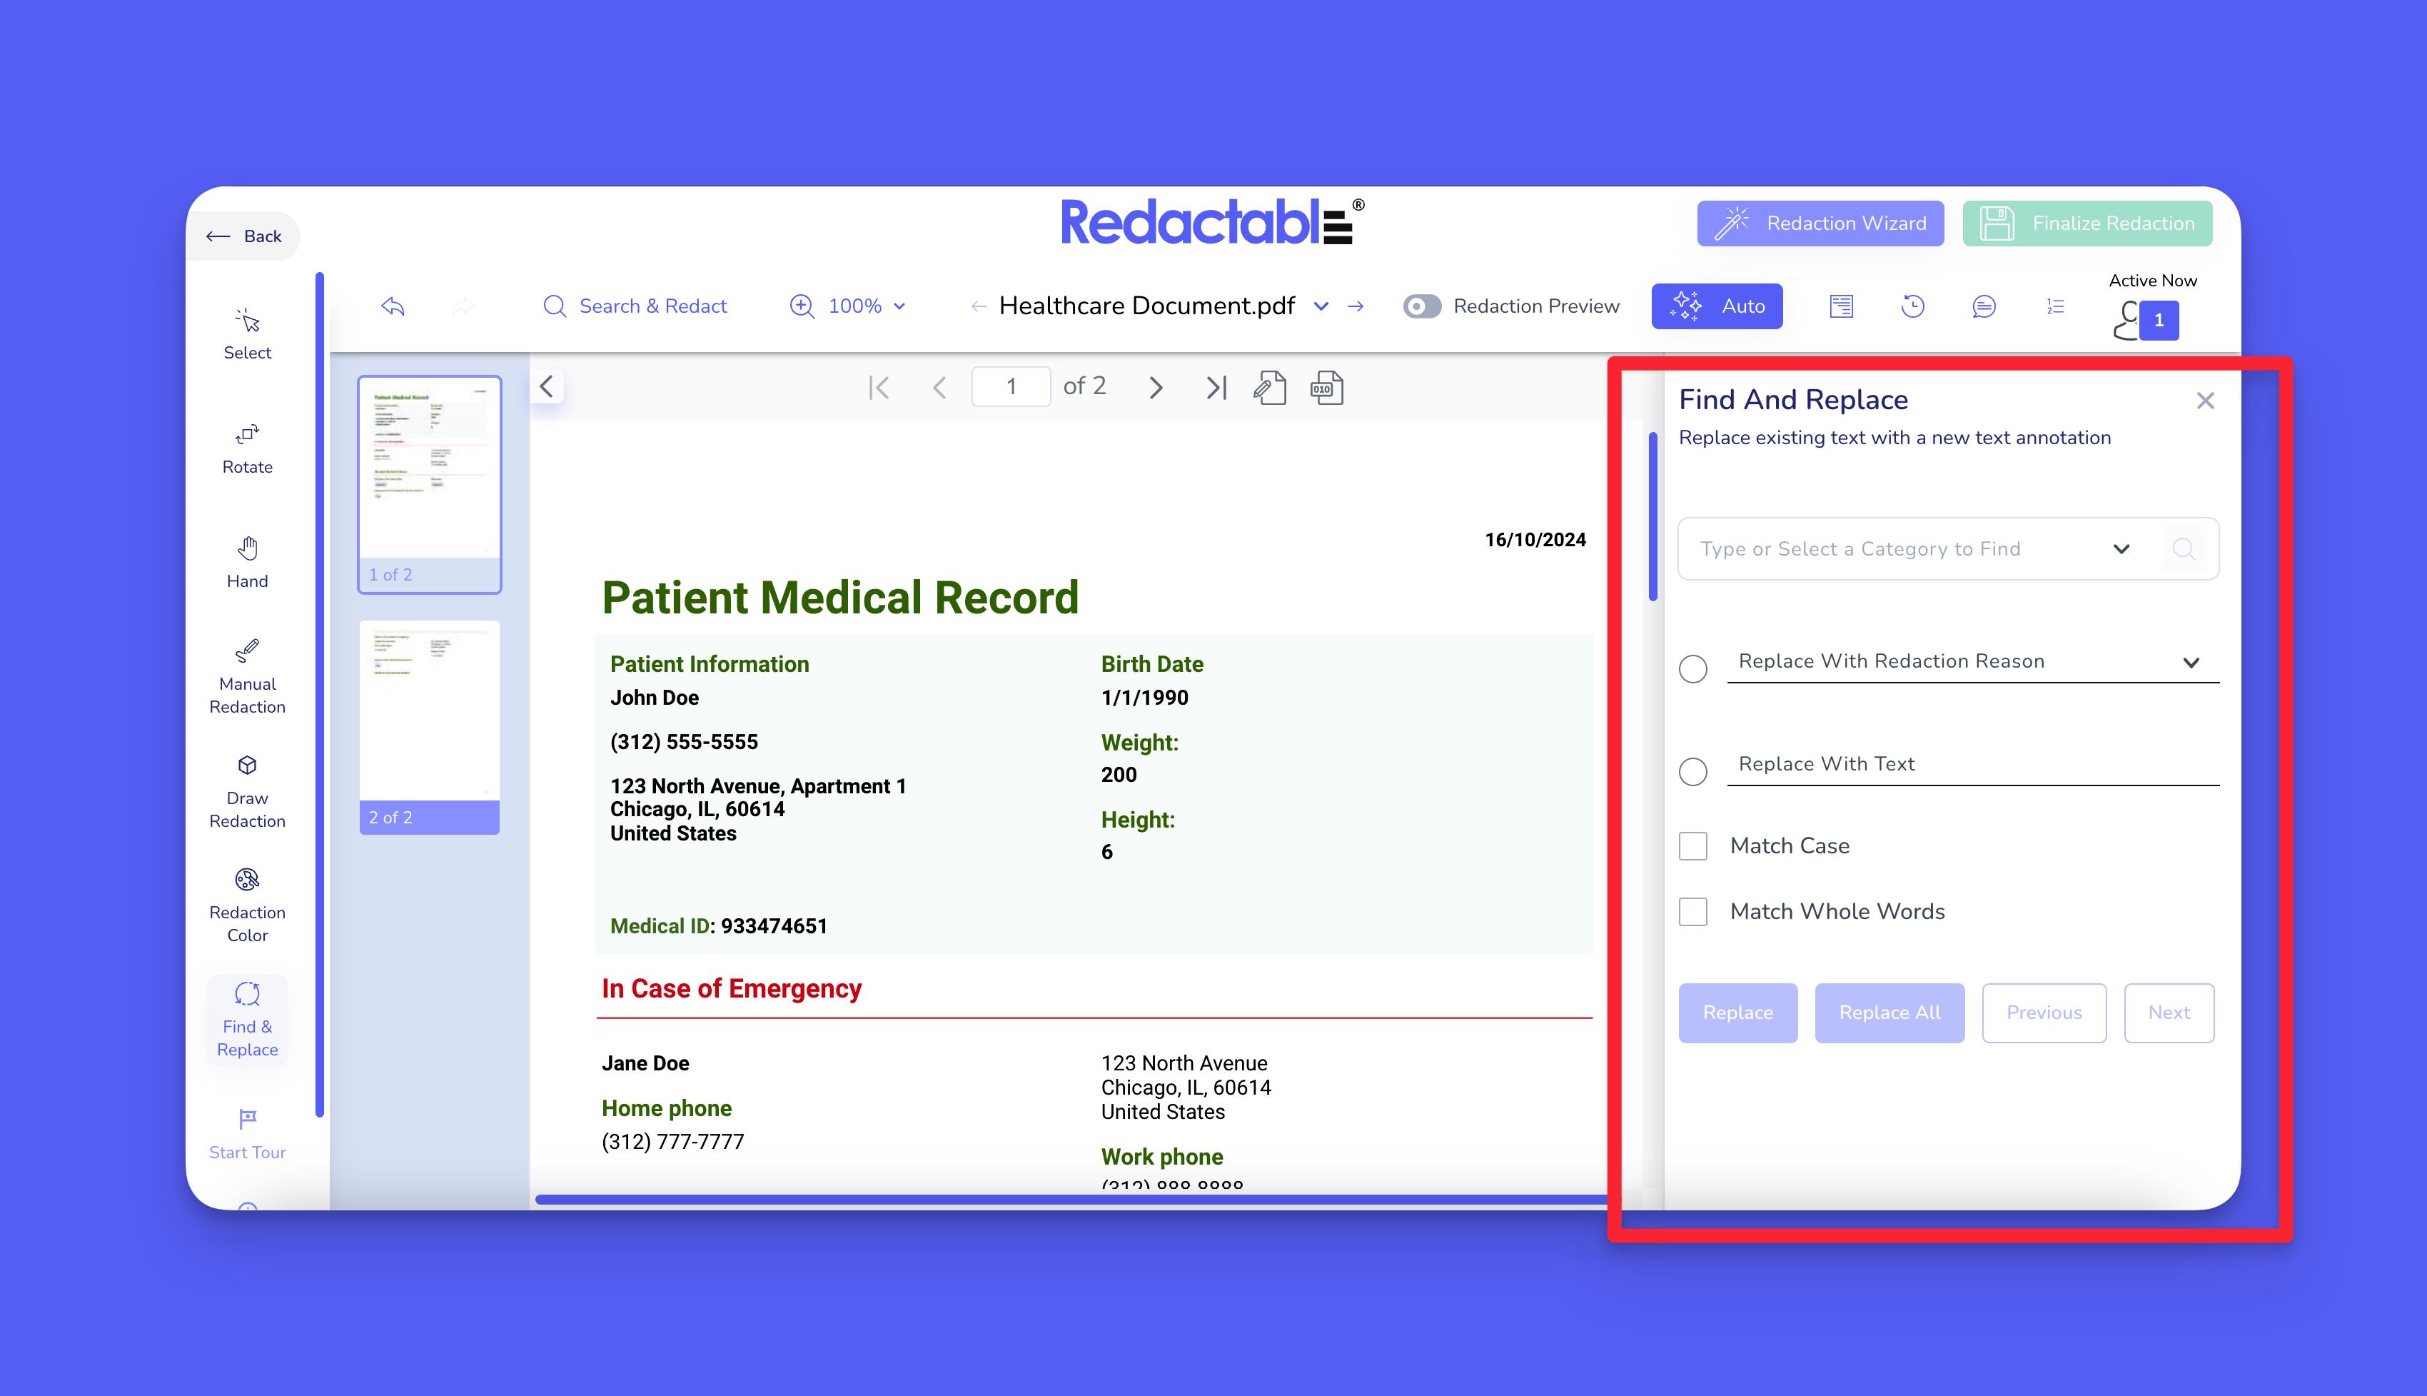Viewport: 2427px width, 1396px height.
Task: Enable the Match Case checkbox
Action: [1693, 845]
